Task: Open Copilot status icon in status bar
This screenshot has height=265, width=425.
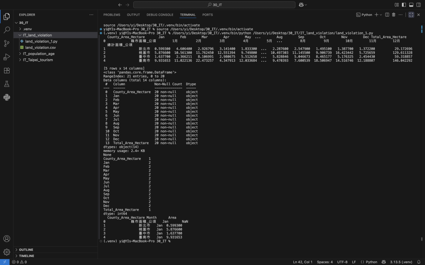Action: tap(383, 262)
